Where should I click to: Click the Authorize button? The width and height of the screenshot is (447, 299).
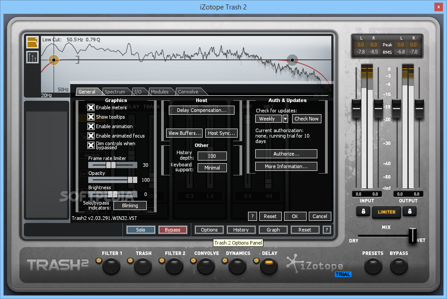[286, 154]
